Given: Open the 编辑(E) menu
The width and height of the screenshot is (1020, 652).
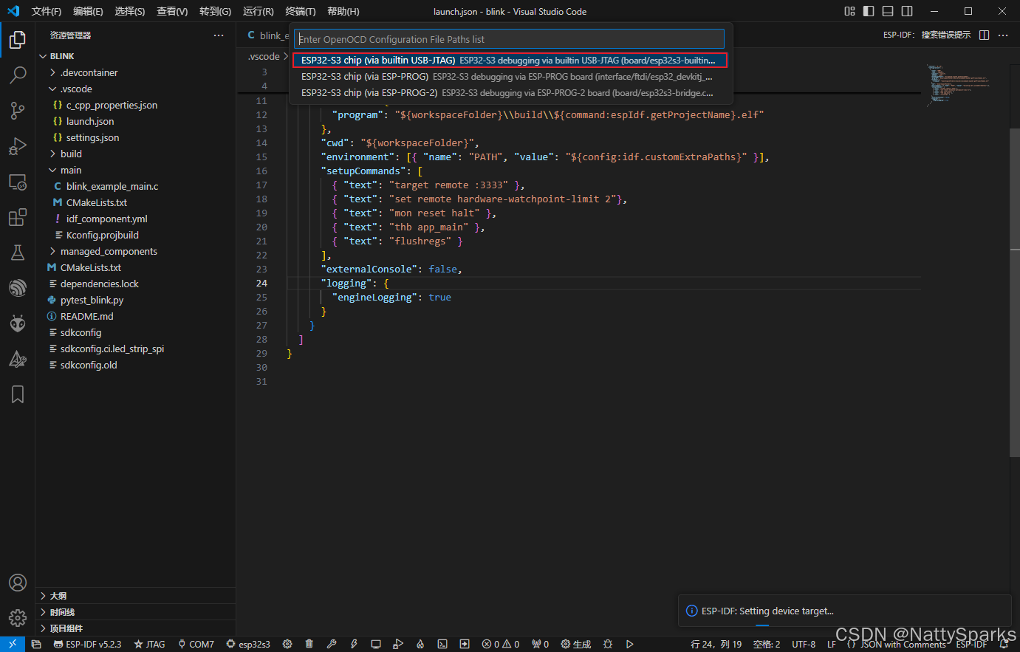Looking at the screenshot, I should click(x=88, y=11).
